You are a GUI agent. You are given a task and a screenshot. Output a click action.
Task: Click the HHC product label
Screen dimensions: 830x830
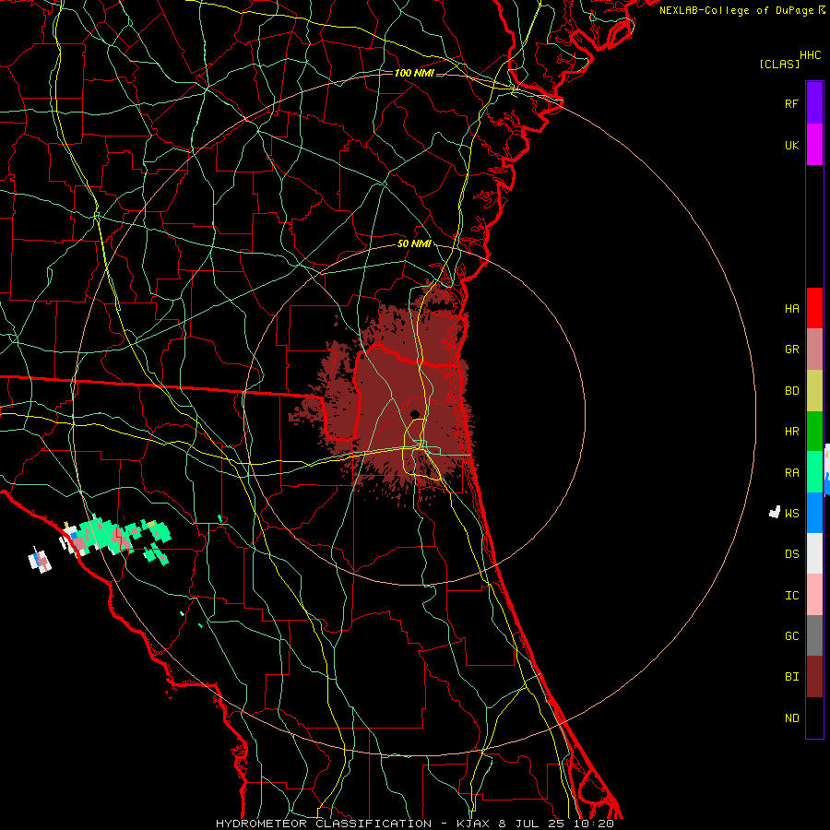pos(811,55)
